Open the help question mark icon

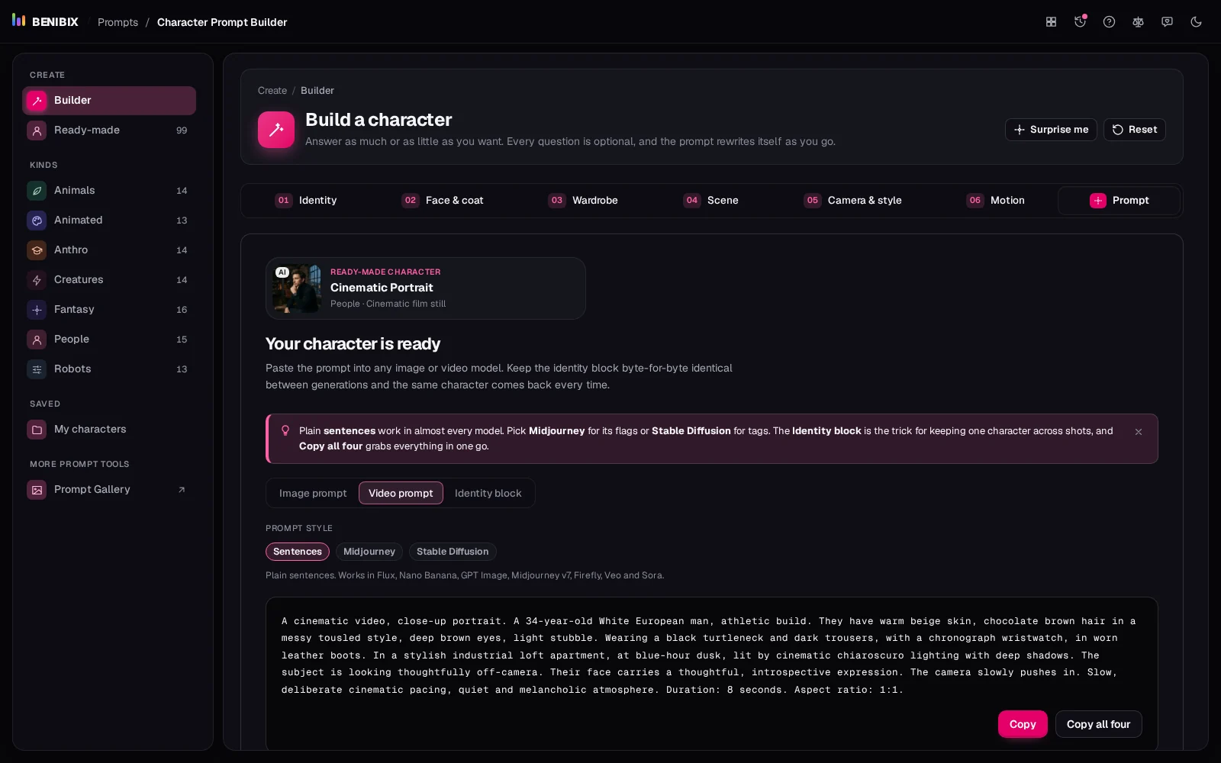tap(1109, 22)
